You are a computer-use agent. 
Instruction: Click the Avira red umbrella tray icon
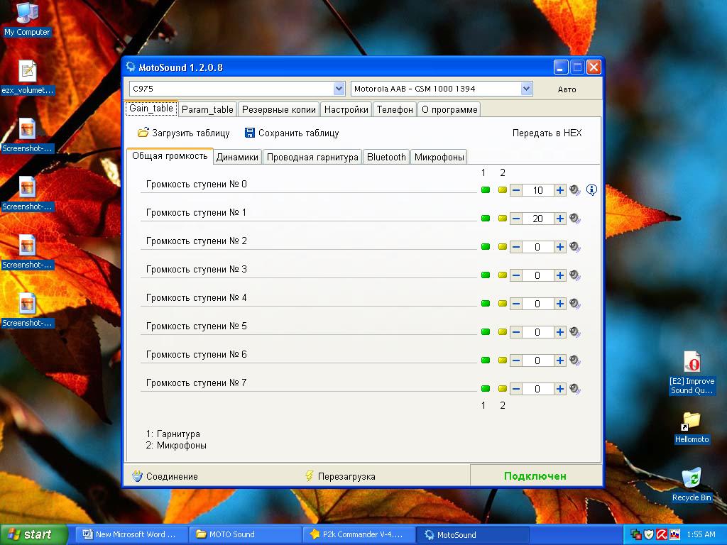pyautogui.click(x=662, y=534)
